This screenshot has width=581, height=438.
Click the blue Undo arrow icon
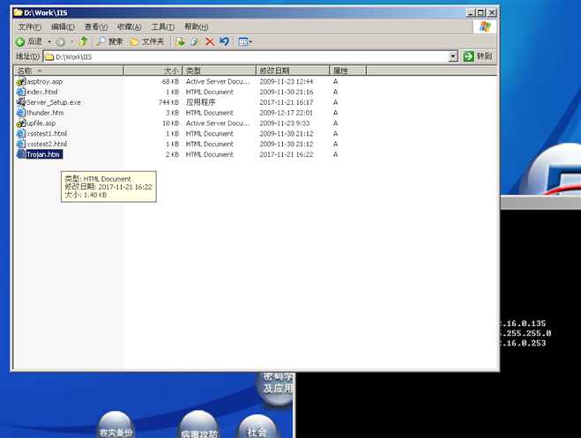click(x=224, y=41)
